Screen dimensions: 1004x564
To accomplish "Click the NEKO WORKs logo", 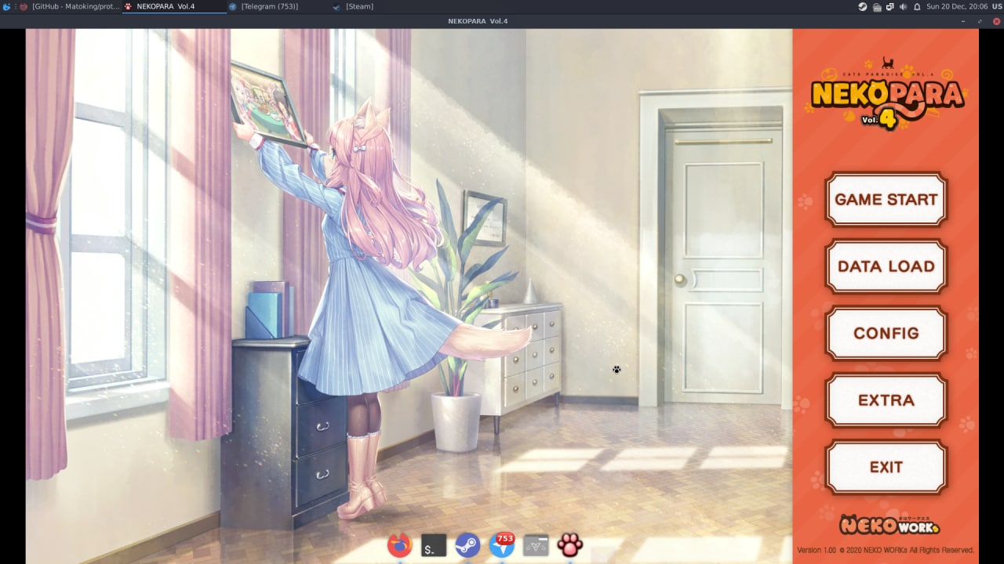I will tap(888, 524).
